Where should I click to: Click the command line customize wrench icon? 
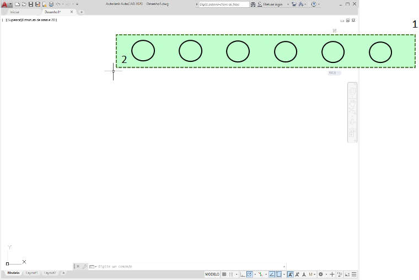[x=84, y=266]
